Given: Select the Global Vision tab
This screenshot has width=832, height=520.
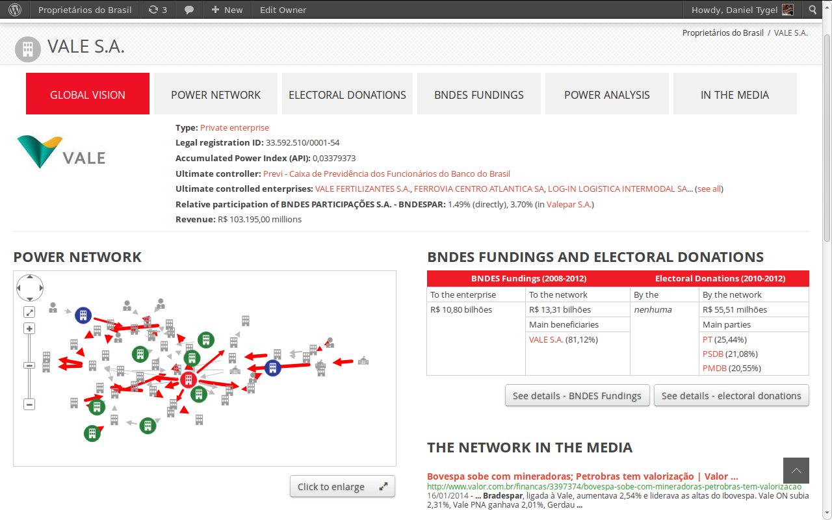Looking at the screenshot, I should (88, 94).
